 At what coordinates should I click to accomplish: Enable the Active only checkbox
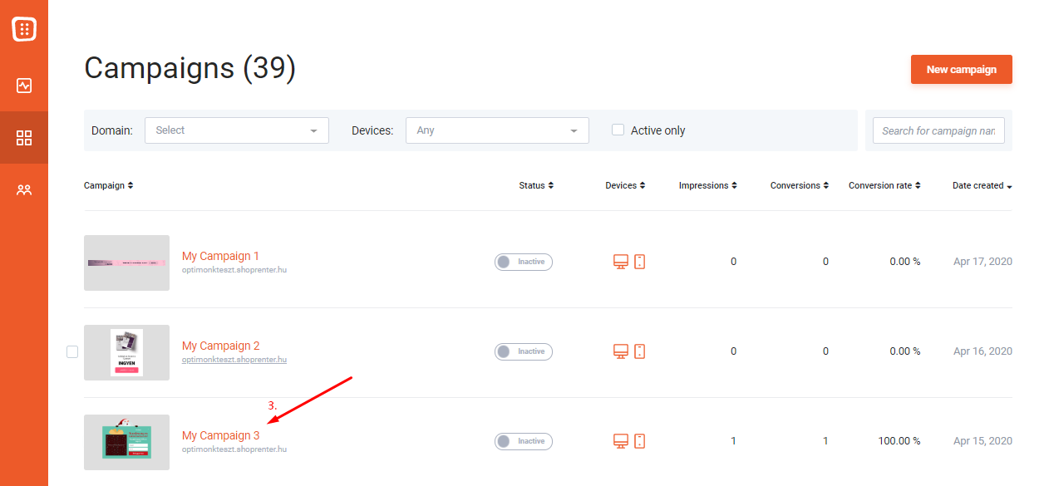(618, 130)
